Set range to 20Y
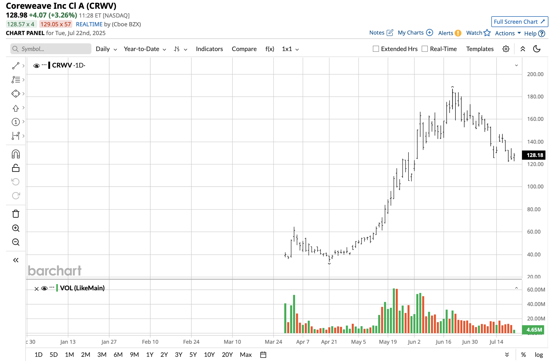 (227, 355)
